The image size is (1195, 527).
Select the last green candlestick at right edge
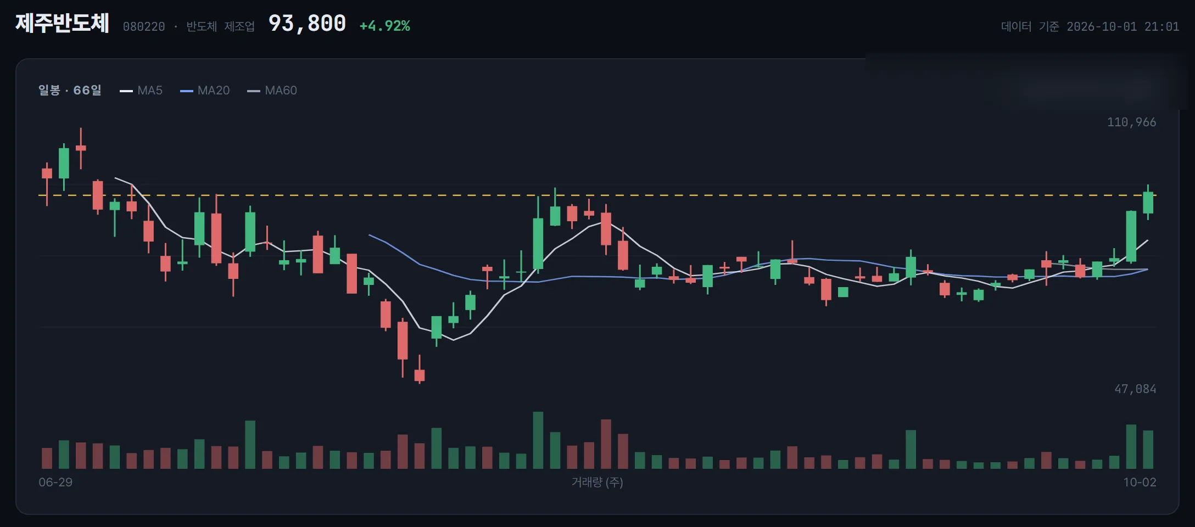tap(1148, 203)
